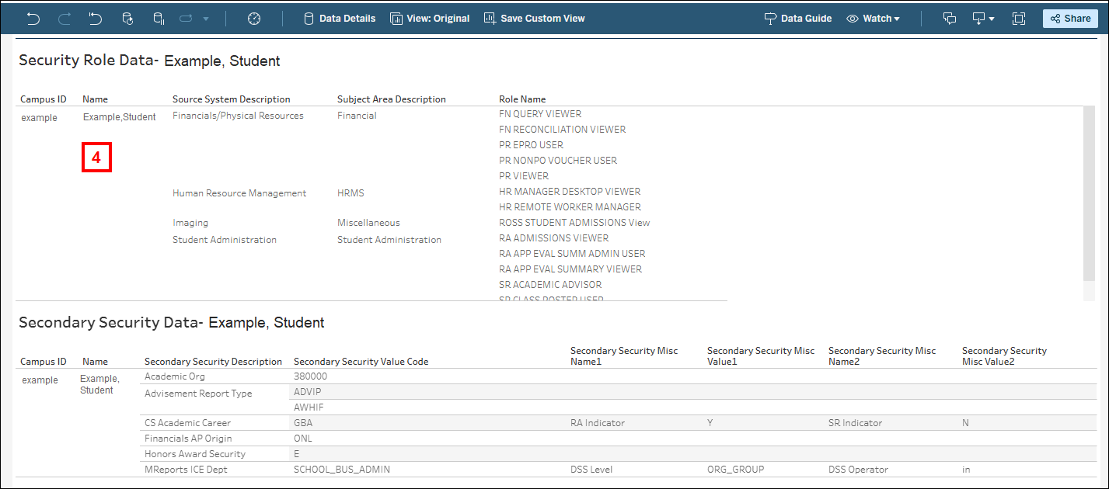Click the Refresh data icon

[x=127, y=19]
